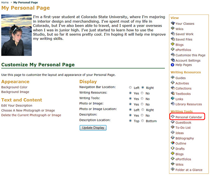This screenshot has height=175, width=210.
Task: Select No for Writing Resources display
Action: 142,93
